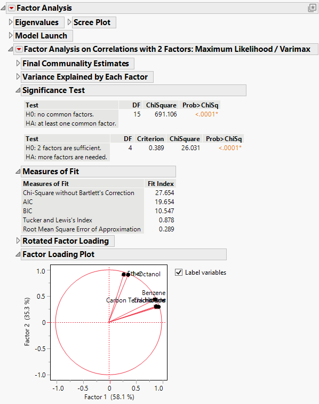The image size is (319, 404).
Task: Click Root Mean Square Error of Approximation label
Action: click(x=82, y=229)
